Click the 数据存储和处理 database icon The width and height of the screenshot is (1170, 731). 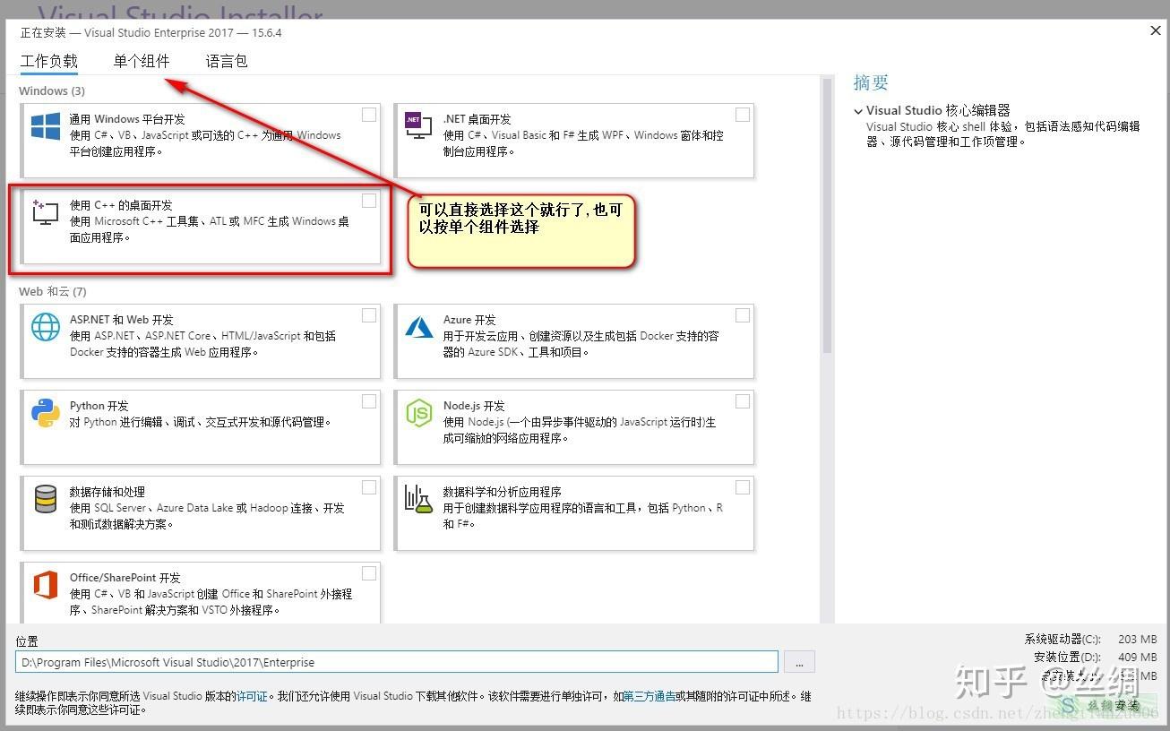tap(45, 498)
